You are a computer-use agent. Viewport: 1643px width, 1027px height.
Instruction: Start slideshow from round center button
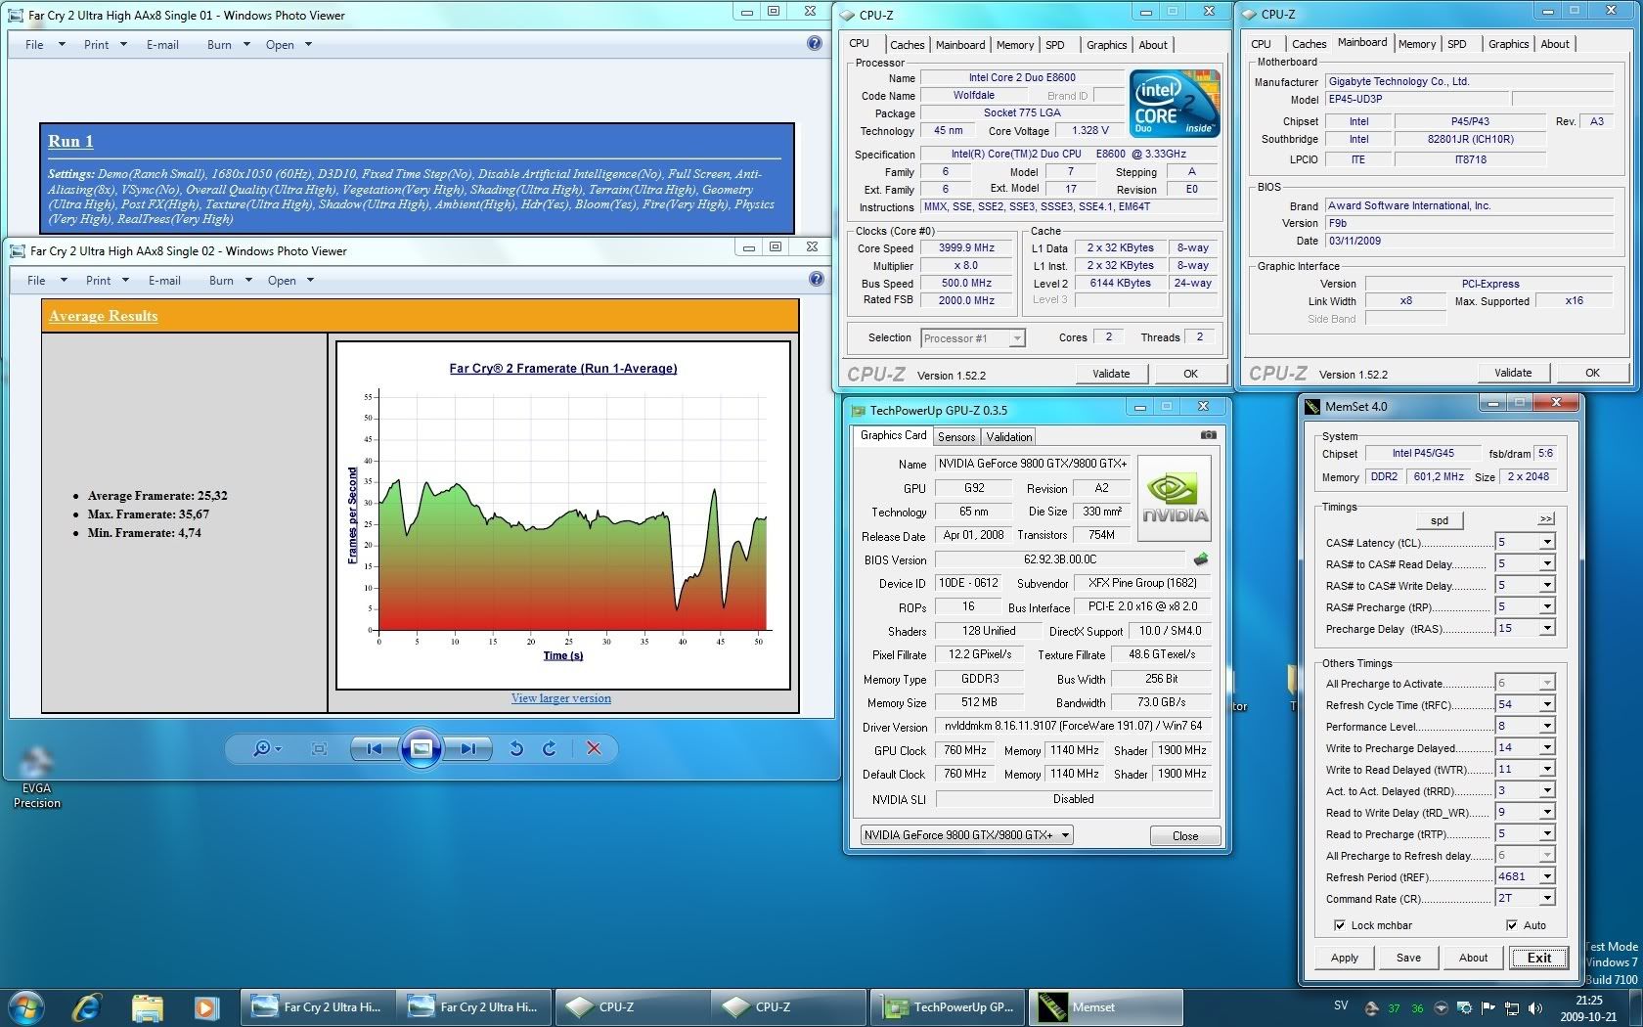pyautogui.click(x=421, y=749)
